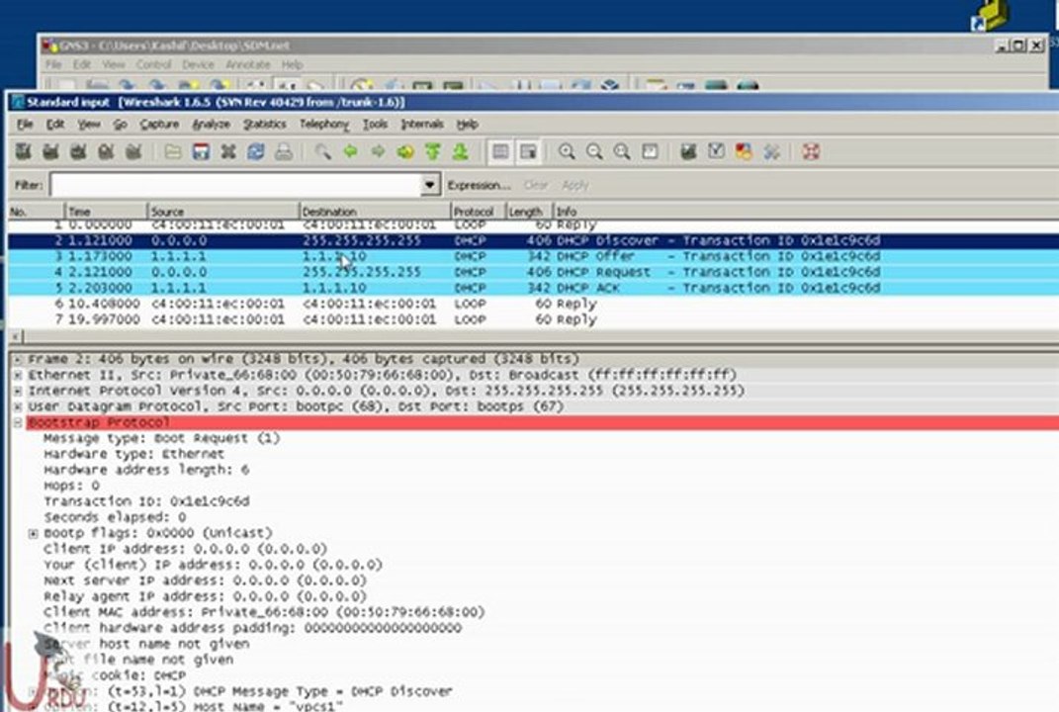Stop the running capture icon
Image resolution: width=1059 pixels, height=712 pixels.
[x=106, y=152]
